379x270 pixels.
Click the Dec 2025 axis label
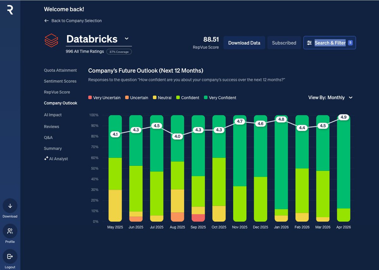click(x=260, y=227)
